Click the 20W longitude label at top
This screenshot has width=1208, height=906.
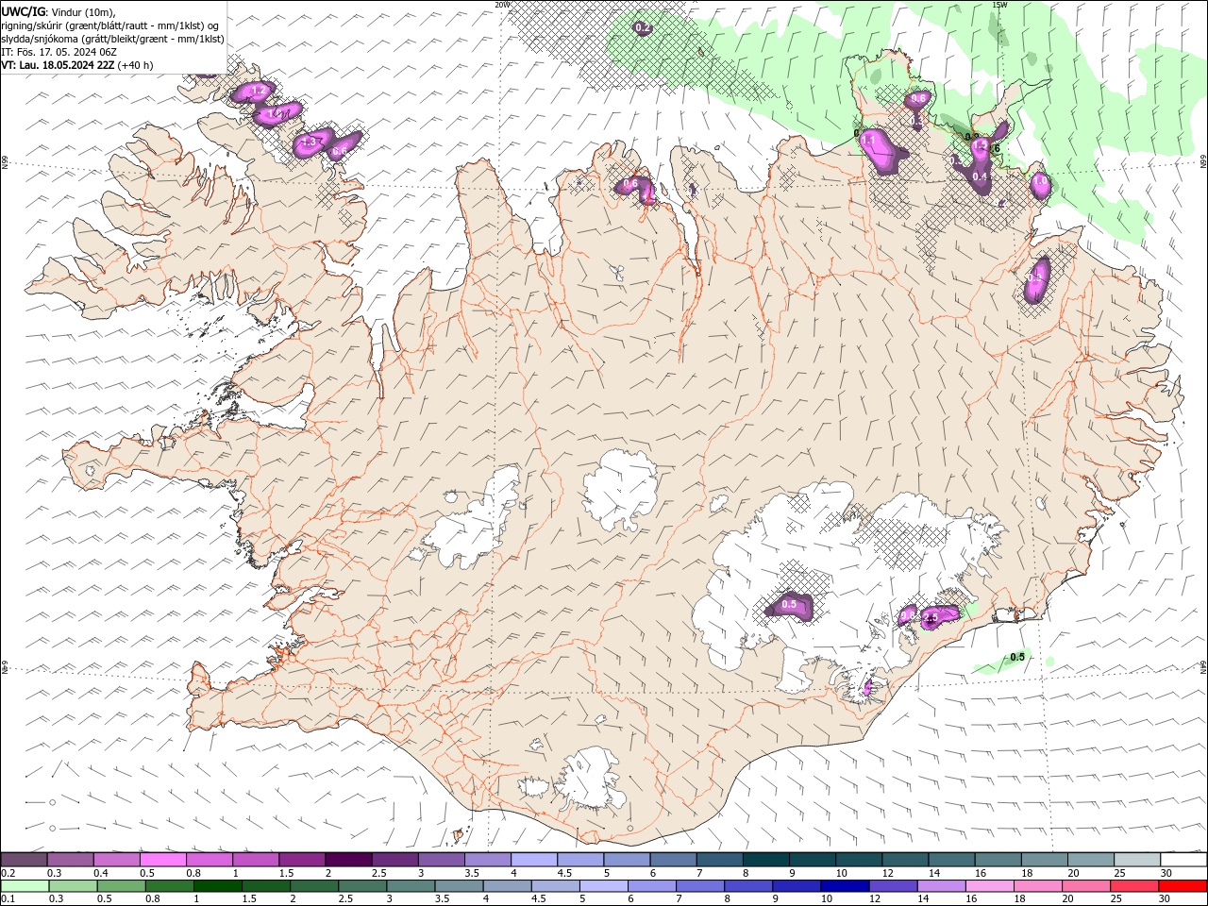coord(501,5)
